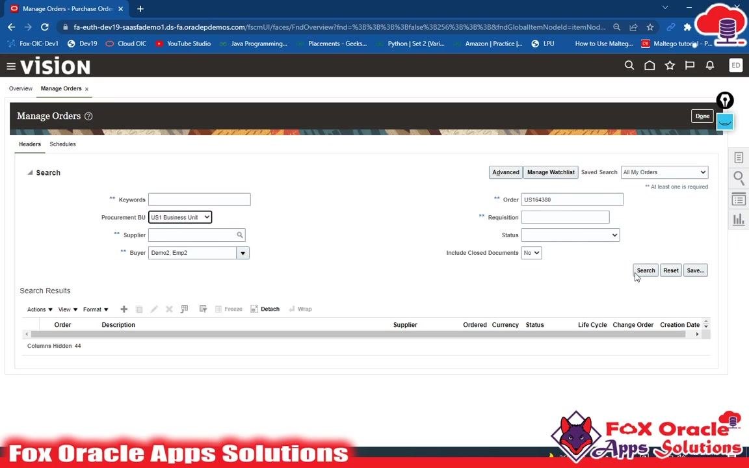Click the Duplicate icon in results toolbar

pos(139,309)
